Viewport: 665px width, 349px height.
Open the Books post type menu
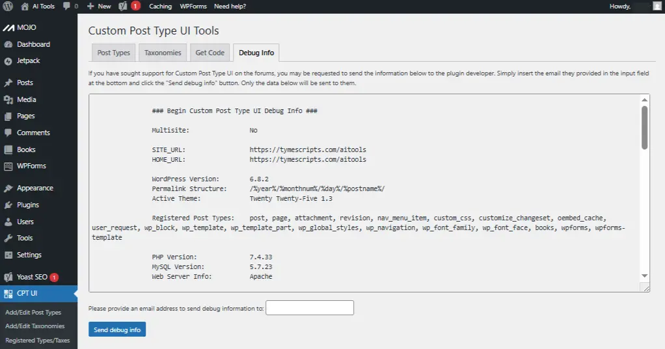tap(26, 149)
